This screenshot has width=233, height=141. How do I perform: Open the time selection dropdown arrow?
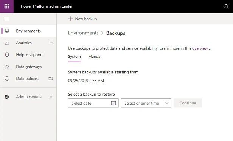pos(167,103)
